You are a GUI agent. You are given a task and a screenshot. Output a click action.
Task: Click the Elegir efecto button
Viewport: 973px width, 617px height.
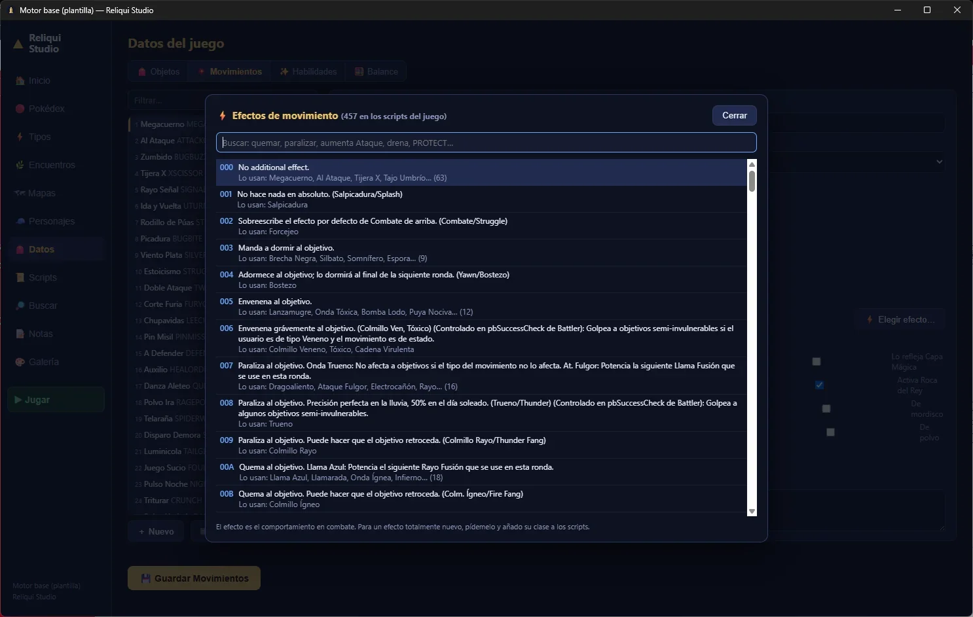click(900, 319)
